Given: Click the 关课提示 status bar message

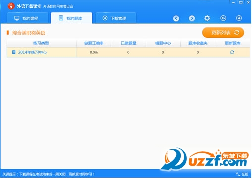Looking at the screenshot, I should [49, 174].
